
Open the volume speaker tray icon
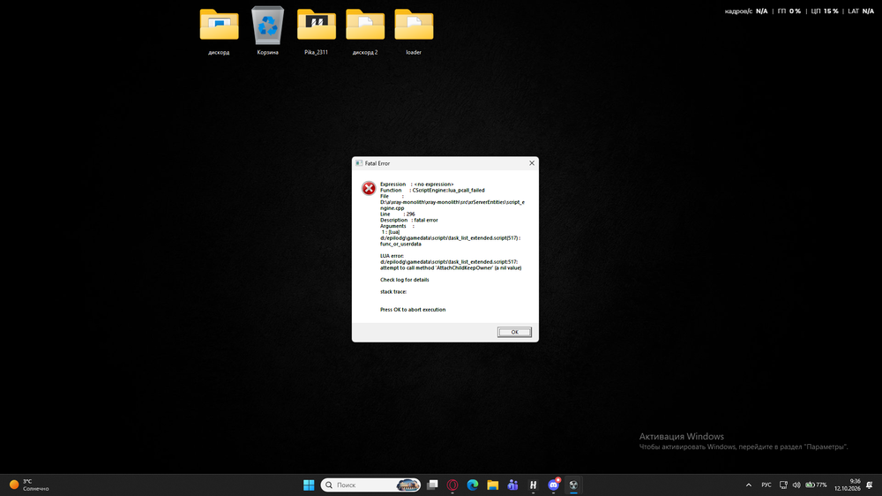coord(796,485)
